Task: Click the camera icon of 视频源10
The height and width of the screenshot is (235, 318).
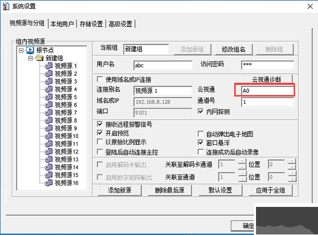Action: (x=49, y=136)
